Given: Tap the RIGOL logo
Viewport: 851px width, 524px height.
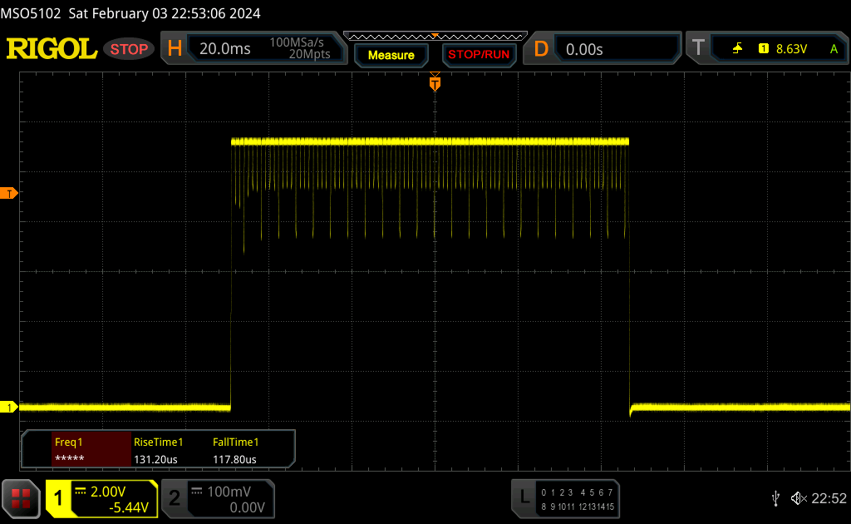Looking at the screenshot, I should click(52, 49).
